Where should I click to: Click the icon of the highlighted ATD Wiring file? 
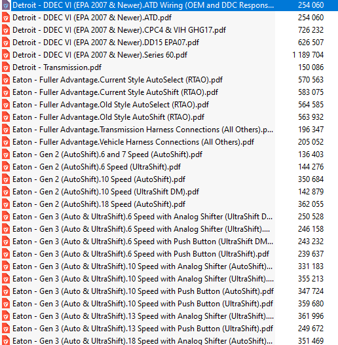(6, 5)
